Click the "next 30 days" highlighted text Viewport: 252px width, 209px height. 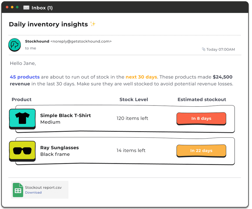pyautogui.click(x=141, y=77)
